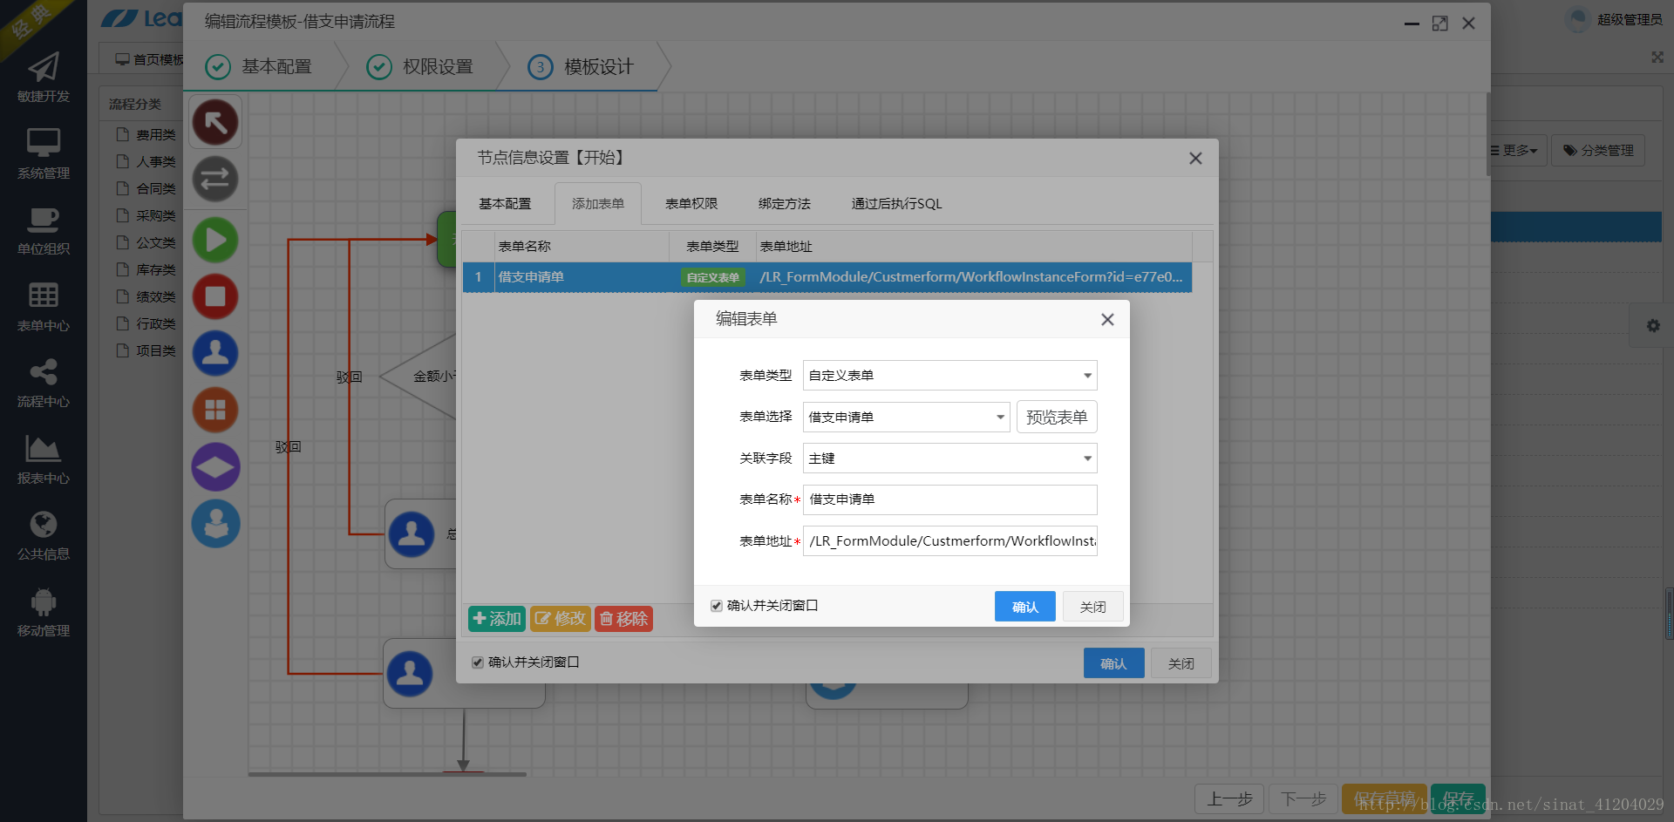Click 关闭 in 编辑表单 dialog

pos(1092,607)
